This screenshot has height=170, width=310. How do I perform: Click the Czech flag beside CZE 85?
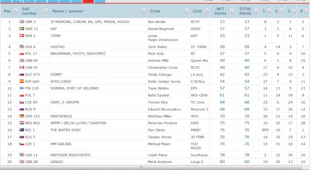coord(22,102)
